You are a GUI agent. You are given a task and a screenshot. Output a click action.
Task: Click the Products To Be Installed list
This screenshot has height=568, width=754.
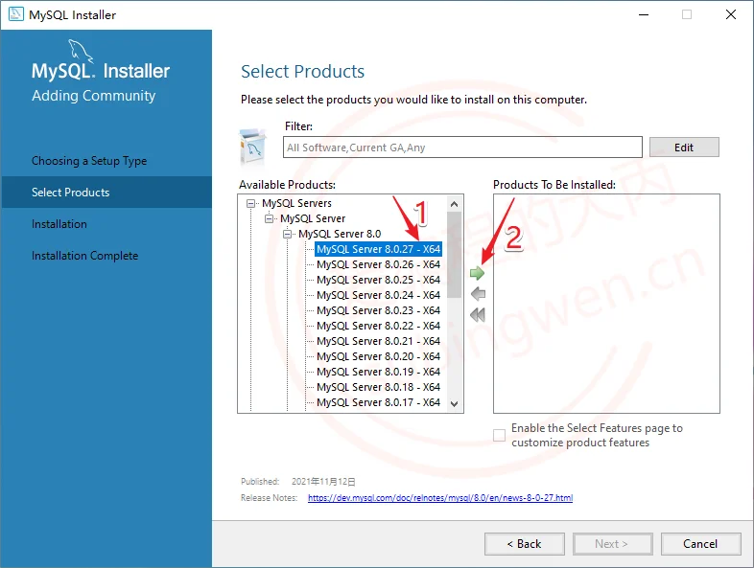606,304
